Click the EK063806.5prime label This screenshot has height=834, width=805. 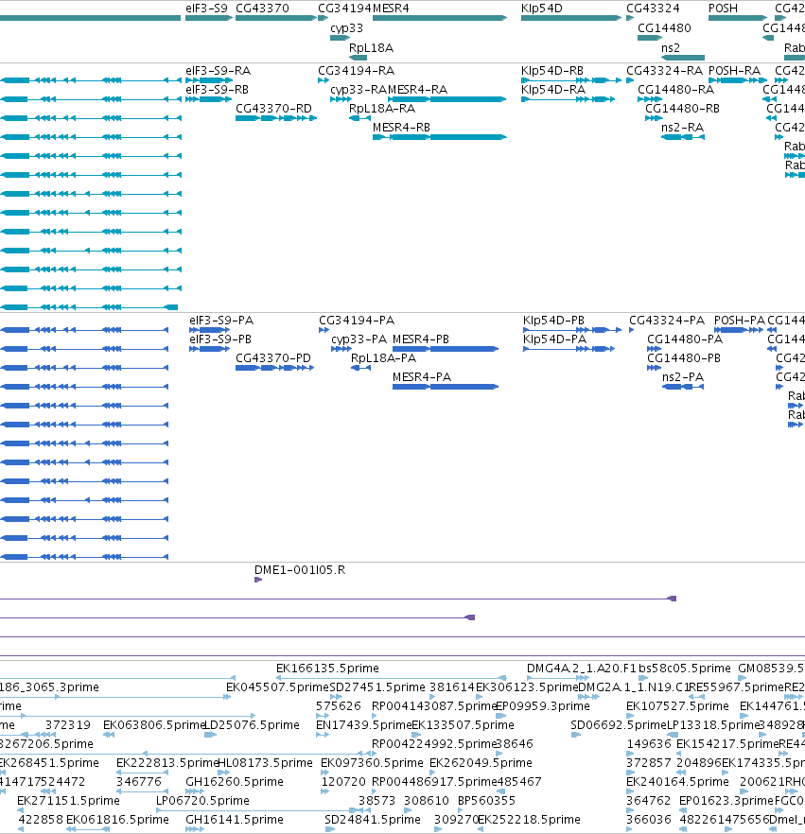coord(154,725)
